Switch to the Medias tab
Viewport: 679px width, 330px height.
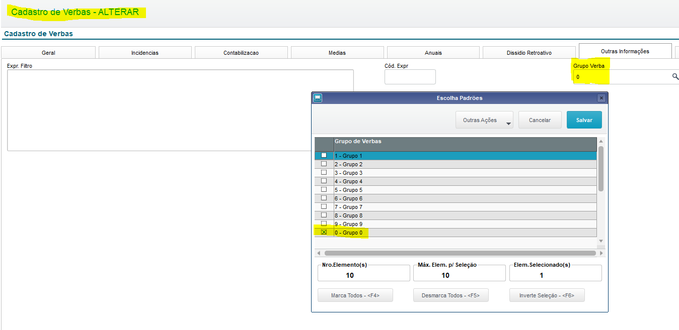tap(337, 53)
